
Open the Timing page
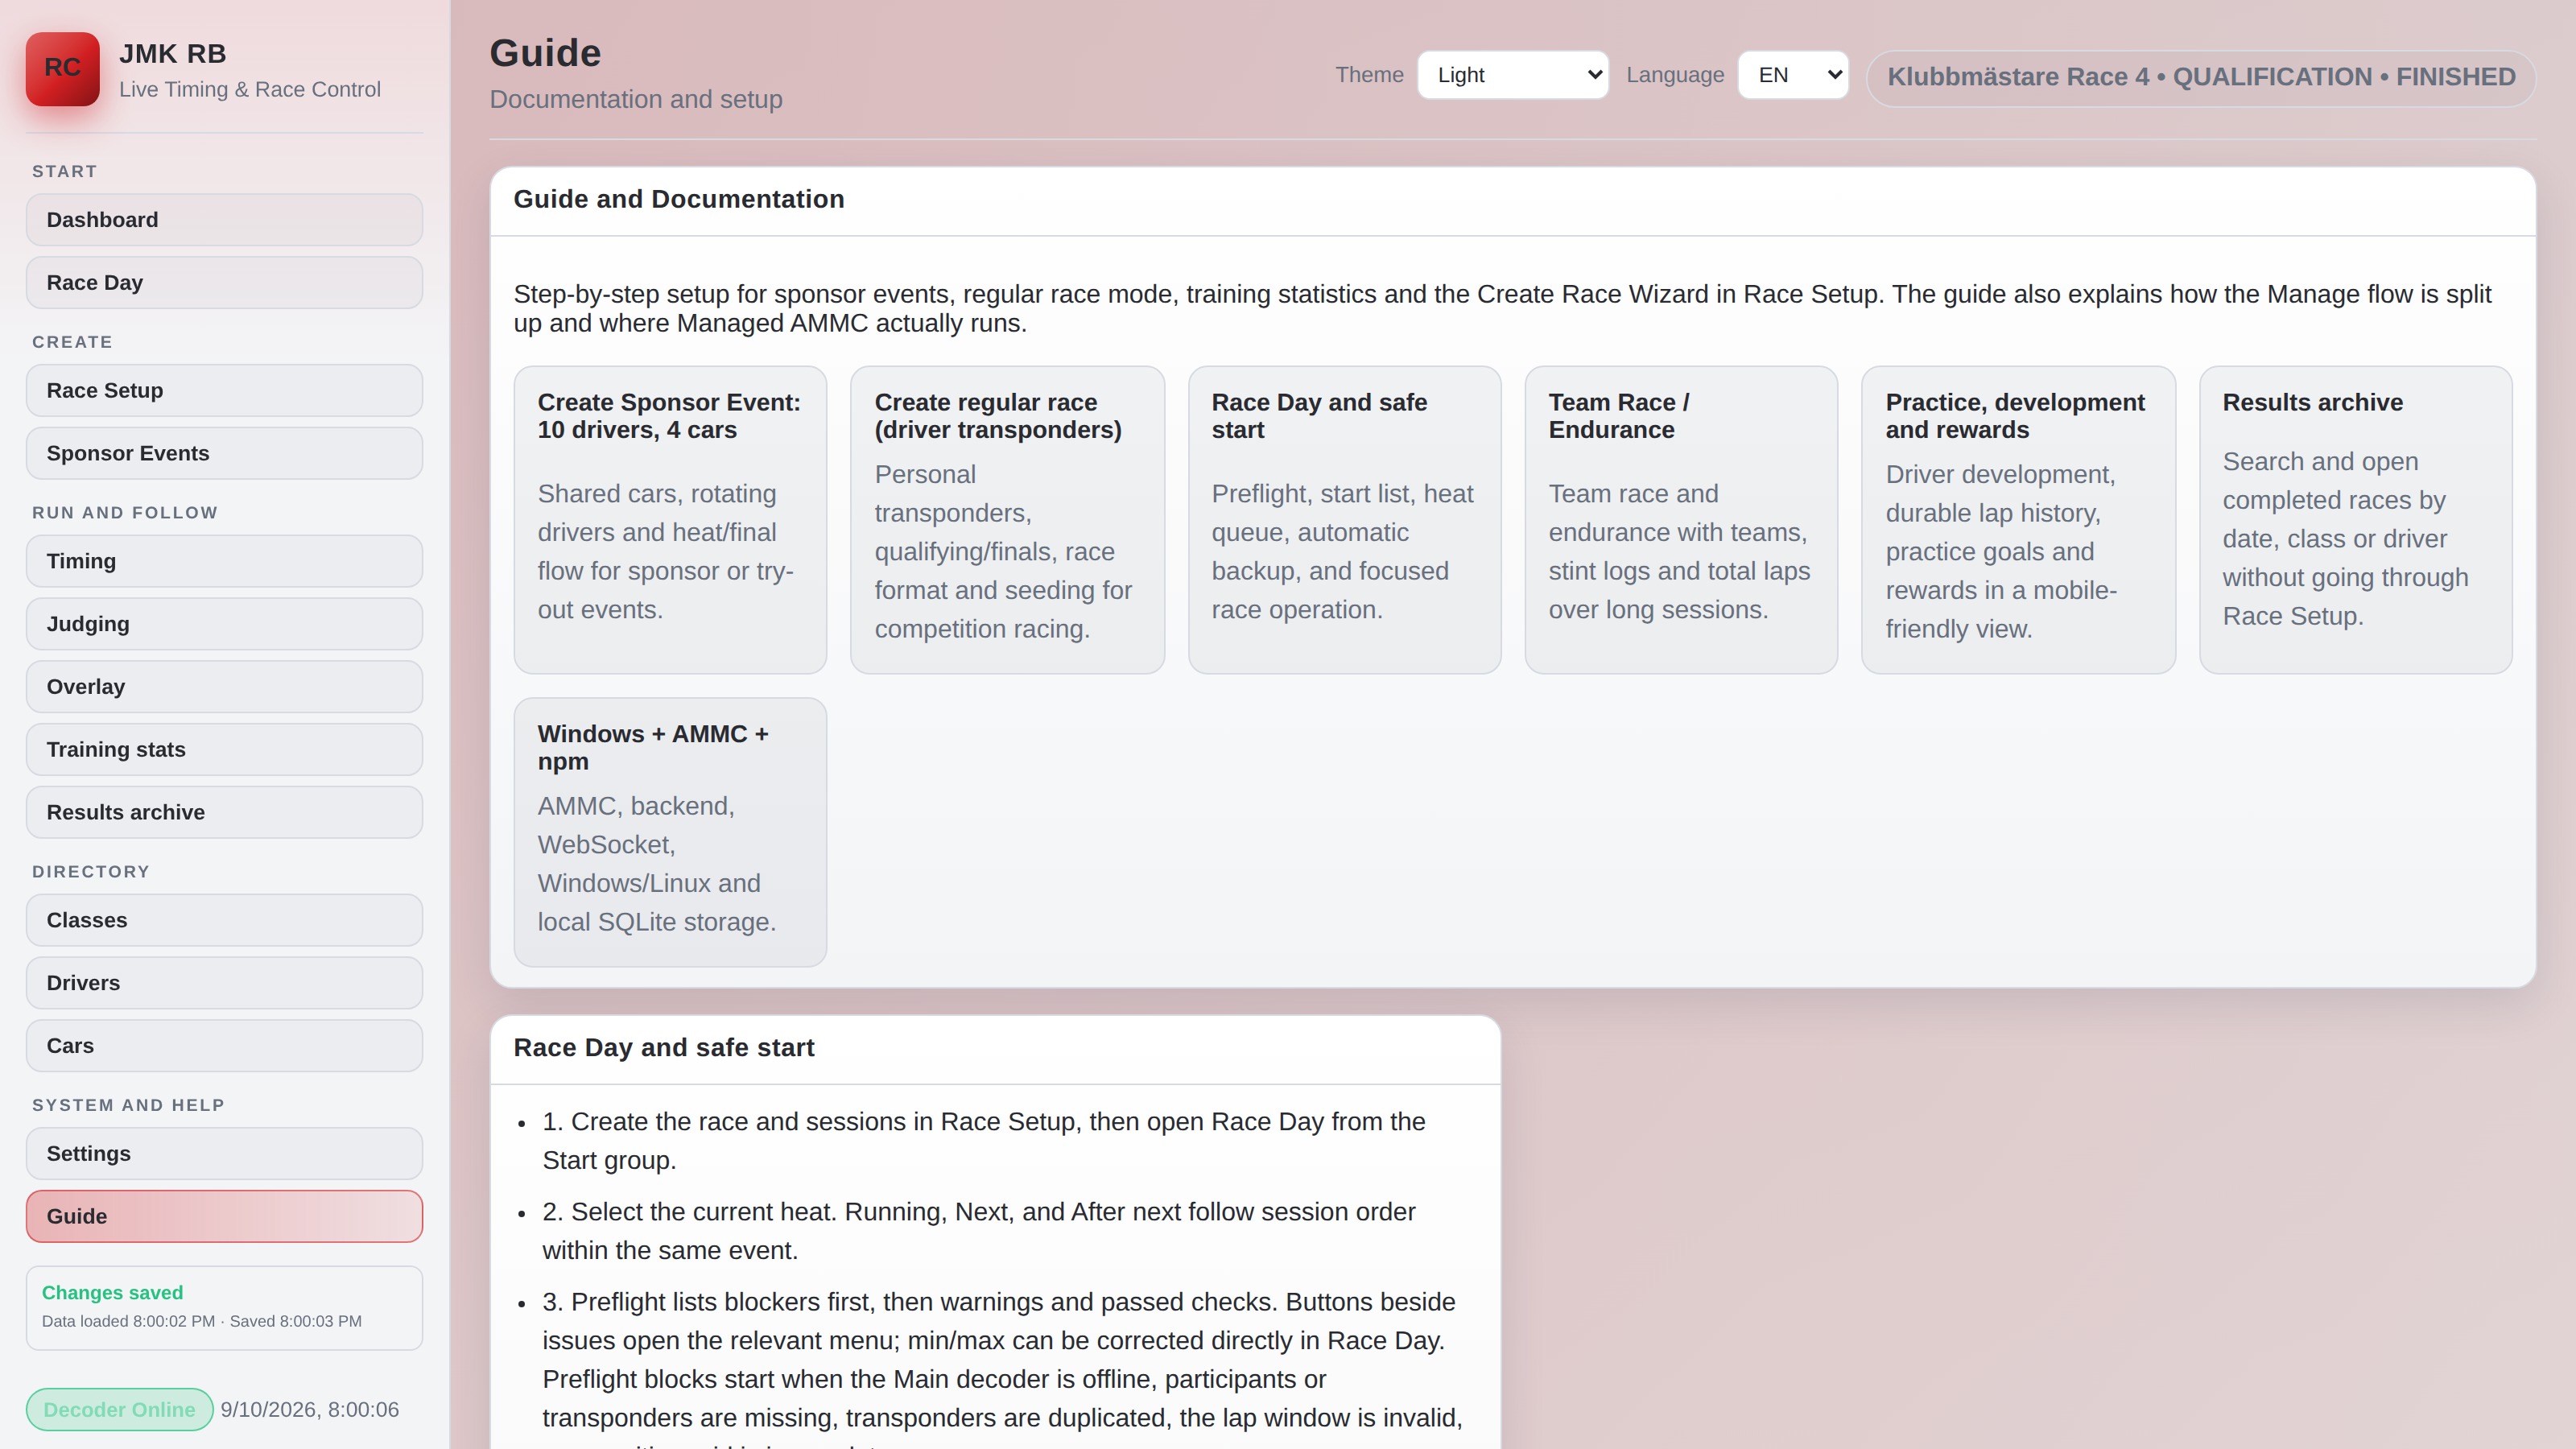pos(224,562)
